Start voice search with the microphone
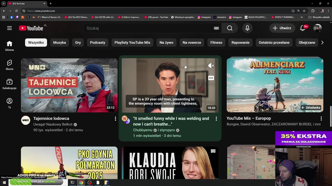332x186 pixels. tap(247, 28)
